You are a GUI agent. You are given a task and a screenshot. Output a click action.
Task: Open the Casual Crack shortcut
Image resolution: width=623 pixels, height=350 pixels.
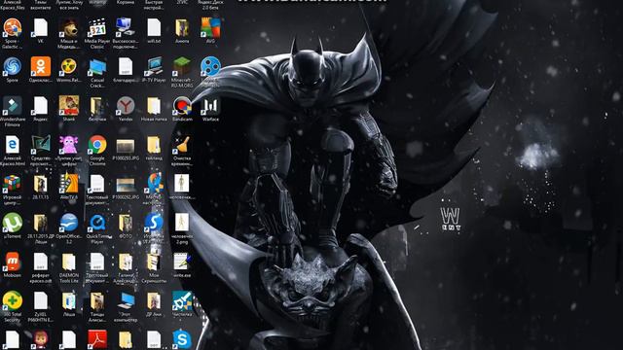[97, 67]
